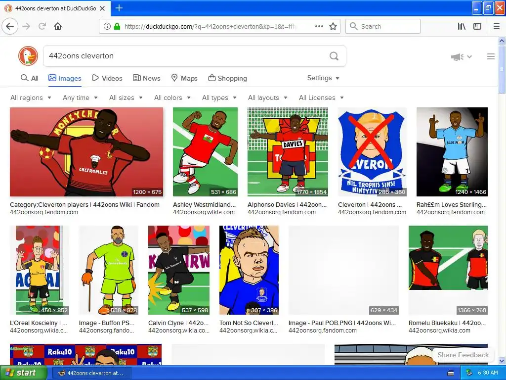
Task: Open the Firefox library icon
Action: (x=462, y=26)
